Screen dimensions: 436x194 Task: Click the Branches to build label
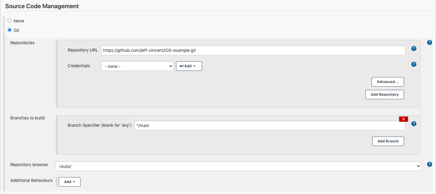point(27,118)
